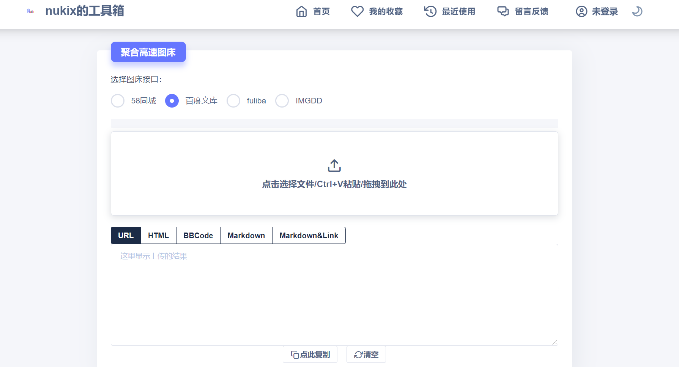679x367 pixels.
Task: Click the upload arrow icon
Action: click(334, 166)
